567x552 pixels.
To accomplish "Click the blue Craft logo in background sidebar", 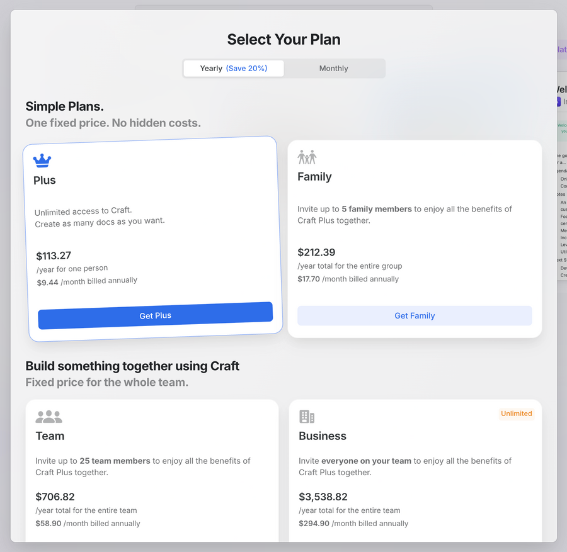I will pyautogui.click(x=558, y=101).
